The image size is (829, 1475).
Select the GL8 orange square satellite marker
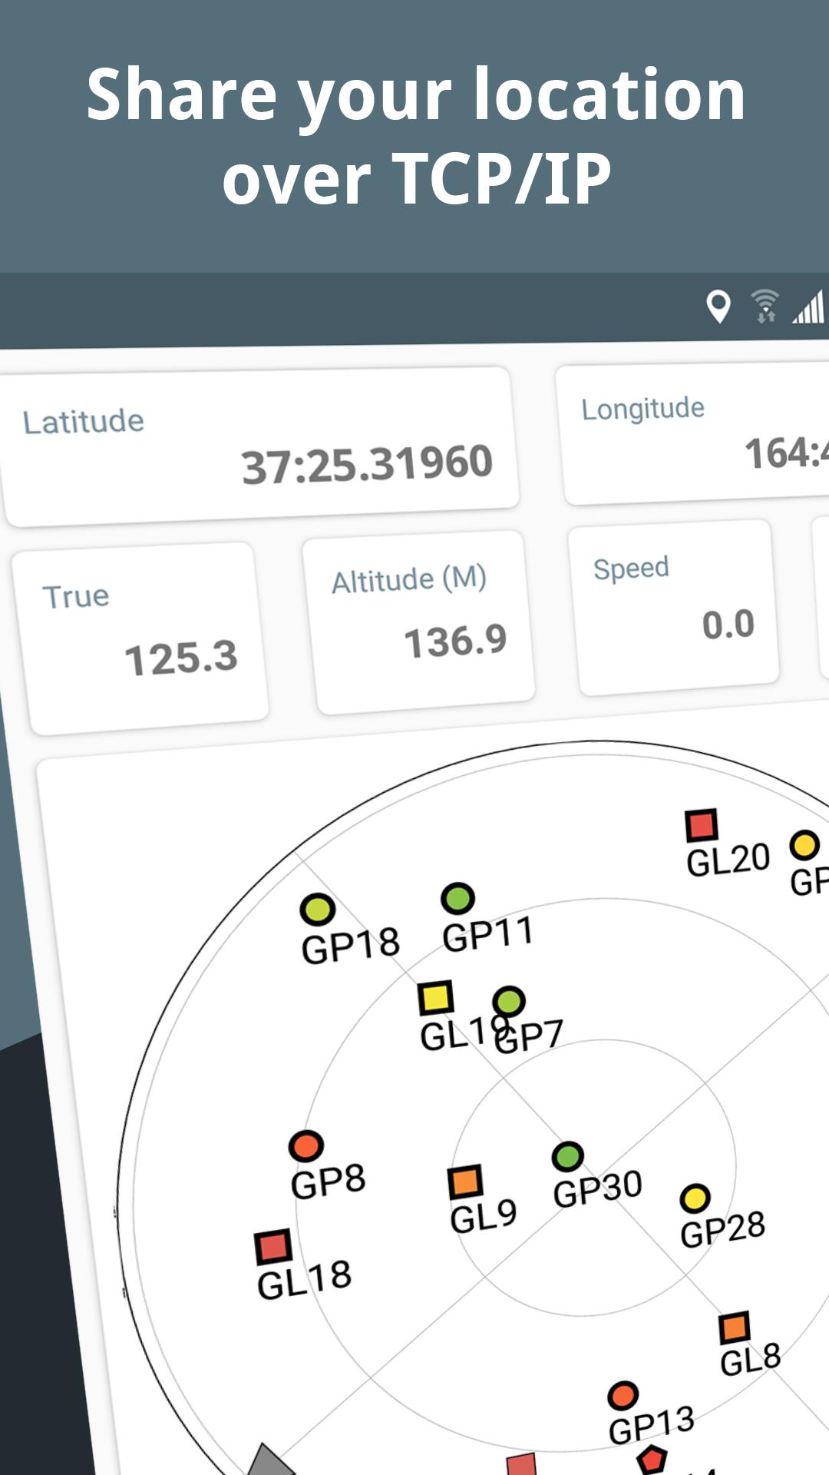[735, 1327]
